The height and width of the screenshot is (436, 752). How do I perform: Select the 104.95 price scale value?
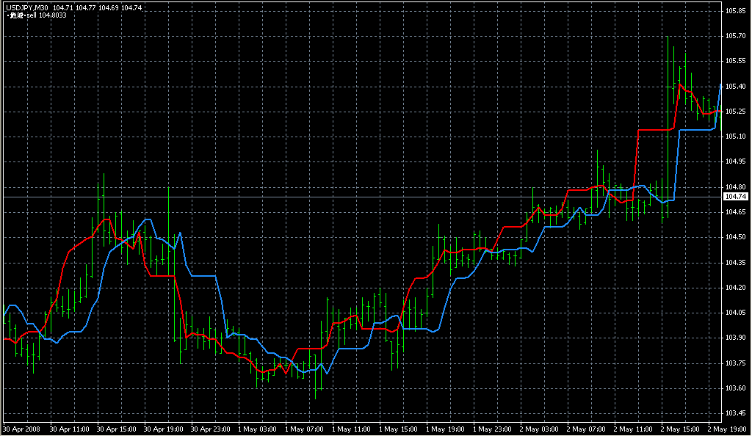pos(735,161)
